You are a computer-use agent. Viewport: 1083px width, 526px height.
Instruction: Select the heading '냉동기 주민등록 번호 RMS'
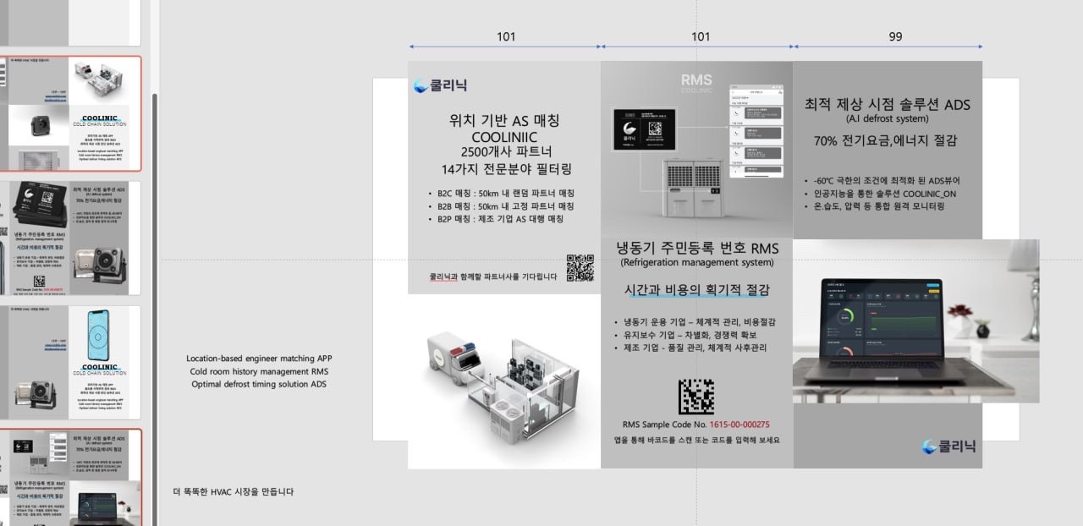click(697, 248)
